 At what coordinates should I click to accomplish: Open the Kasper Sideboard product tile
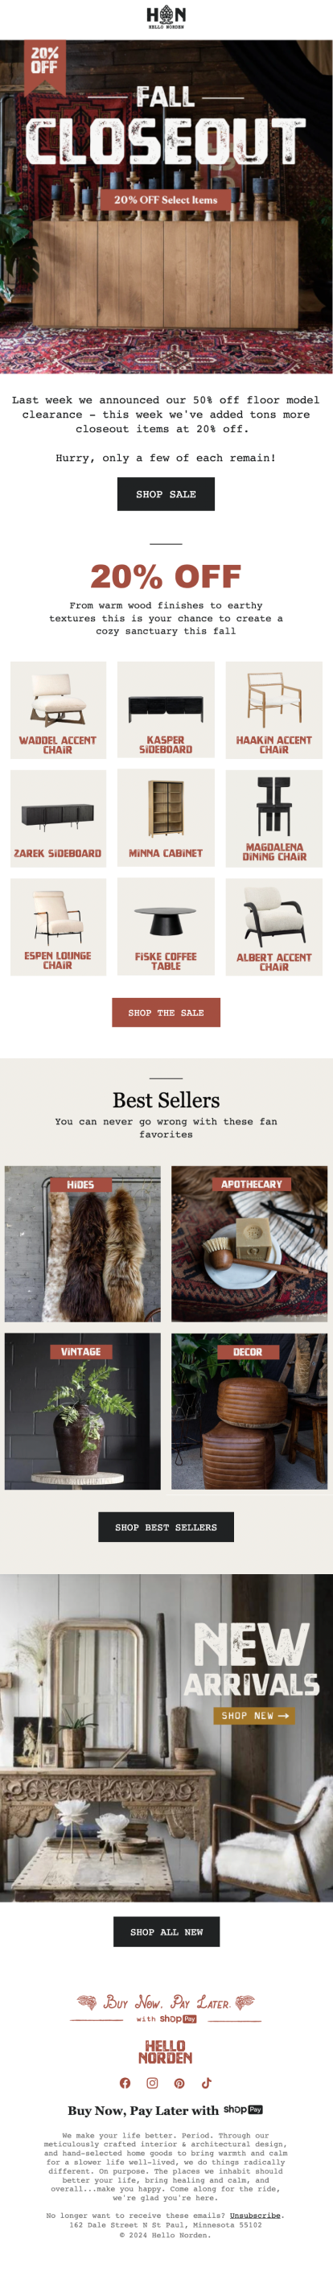tap(166, 710)
